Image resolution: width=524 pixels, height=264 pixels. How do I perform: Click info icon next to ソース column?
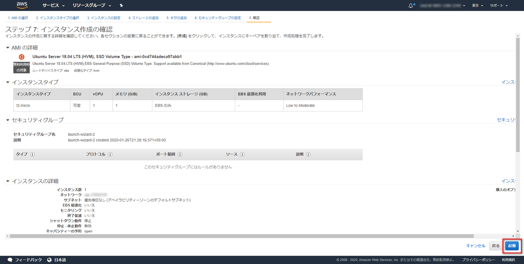pyautogui.click(x=242, y=154)
